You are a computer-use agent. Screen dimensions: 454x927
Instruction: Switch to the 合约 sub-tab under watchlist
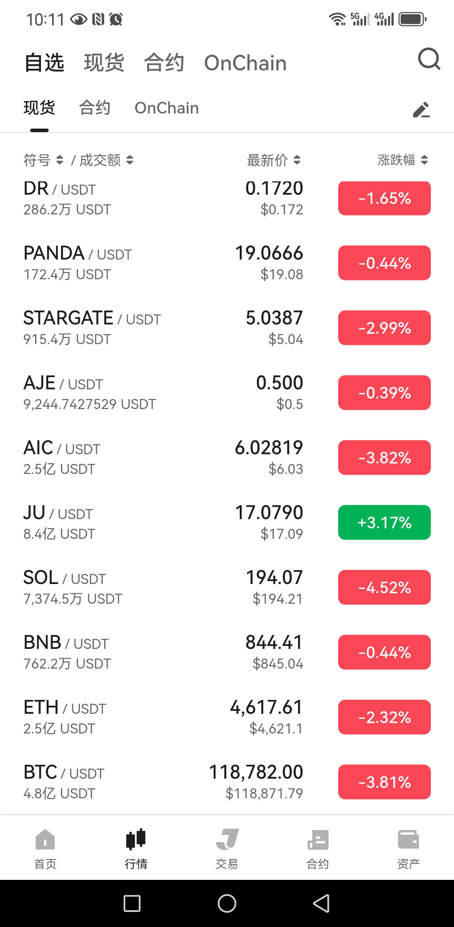click(x=95, y=108)
